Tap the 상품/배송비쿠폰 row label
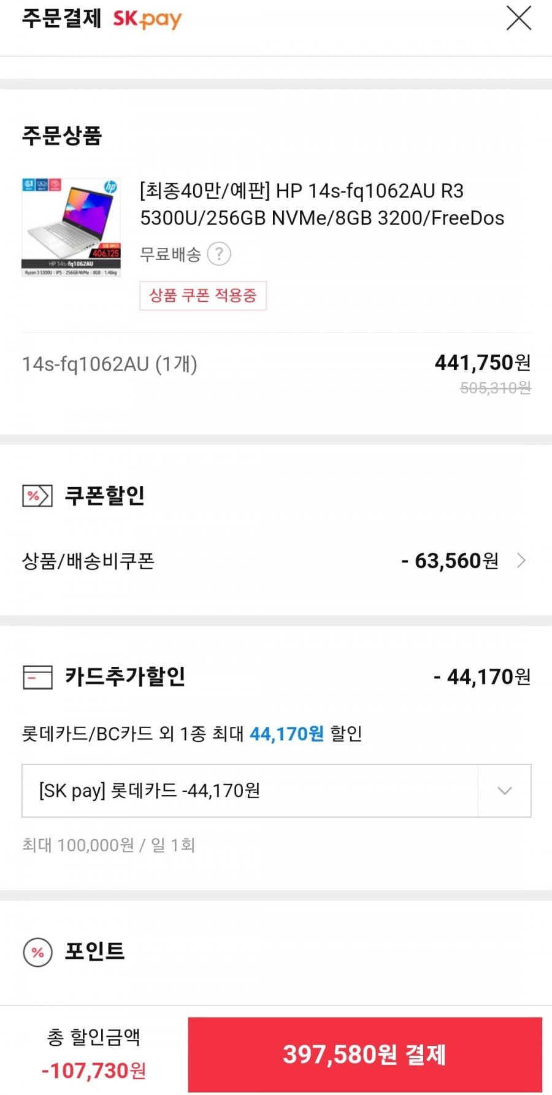This screenshot has width=552, height=1095. coord(88,561)
